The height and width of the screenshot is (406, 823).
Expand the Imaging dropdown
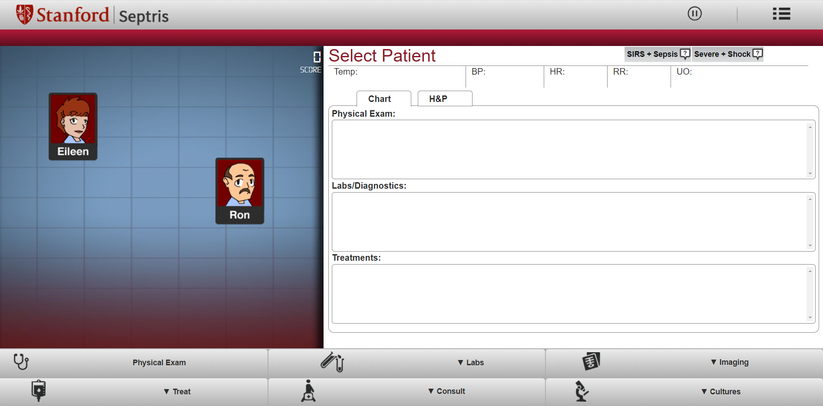tap(730, 362)
